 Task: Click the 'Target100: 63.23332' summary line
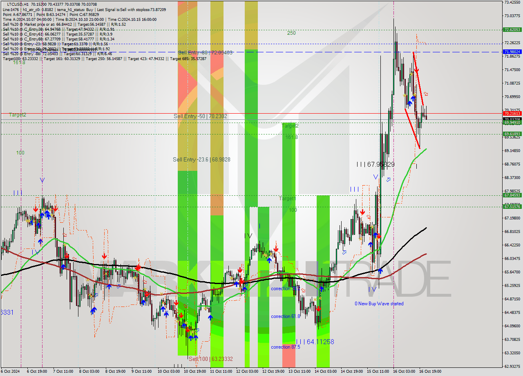pyautogui.click(x=104, y=58)
